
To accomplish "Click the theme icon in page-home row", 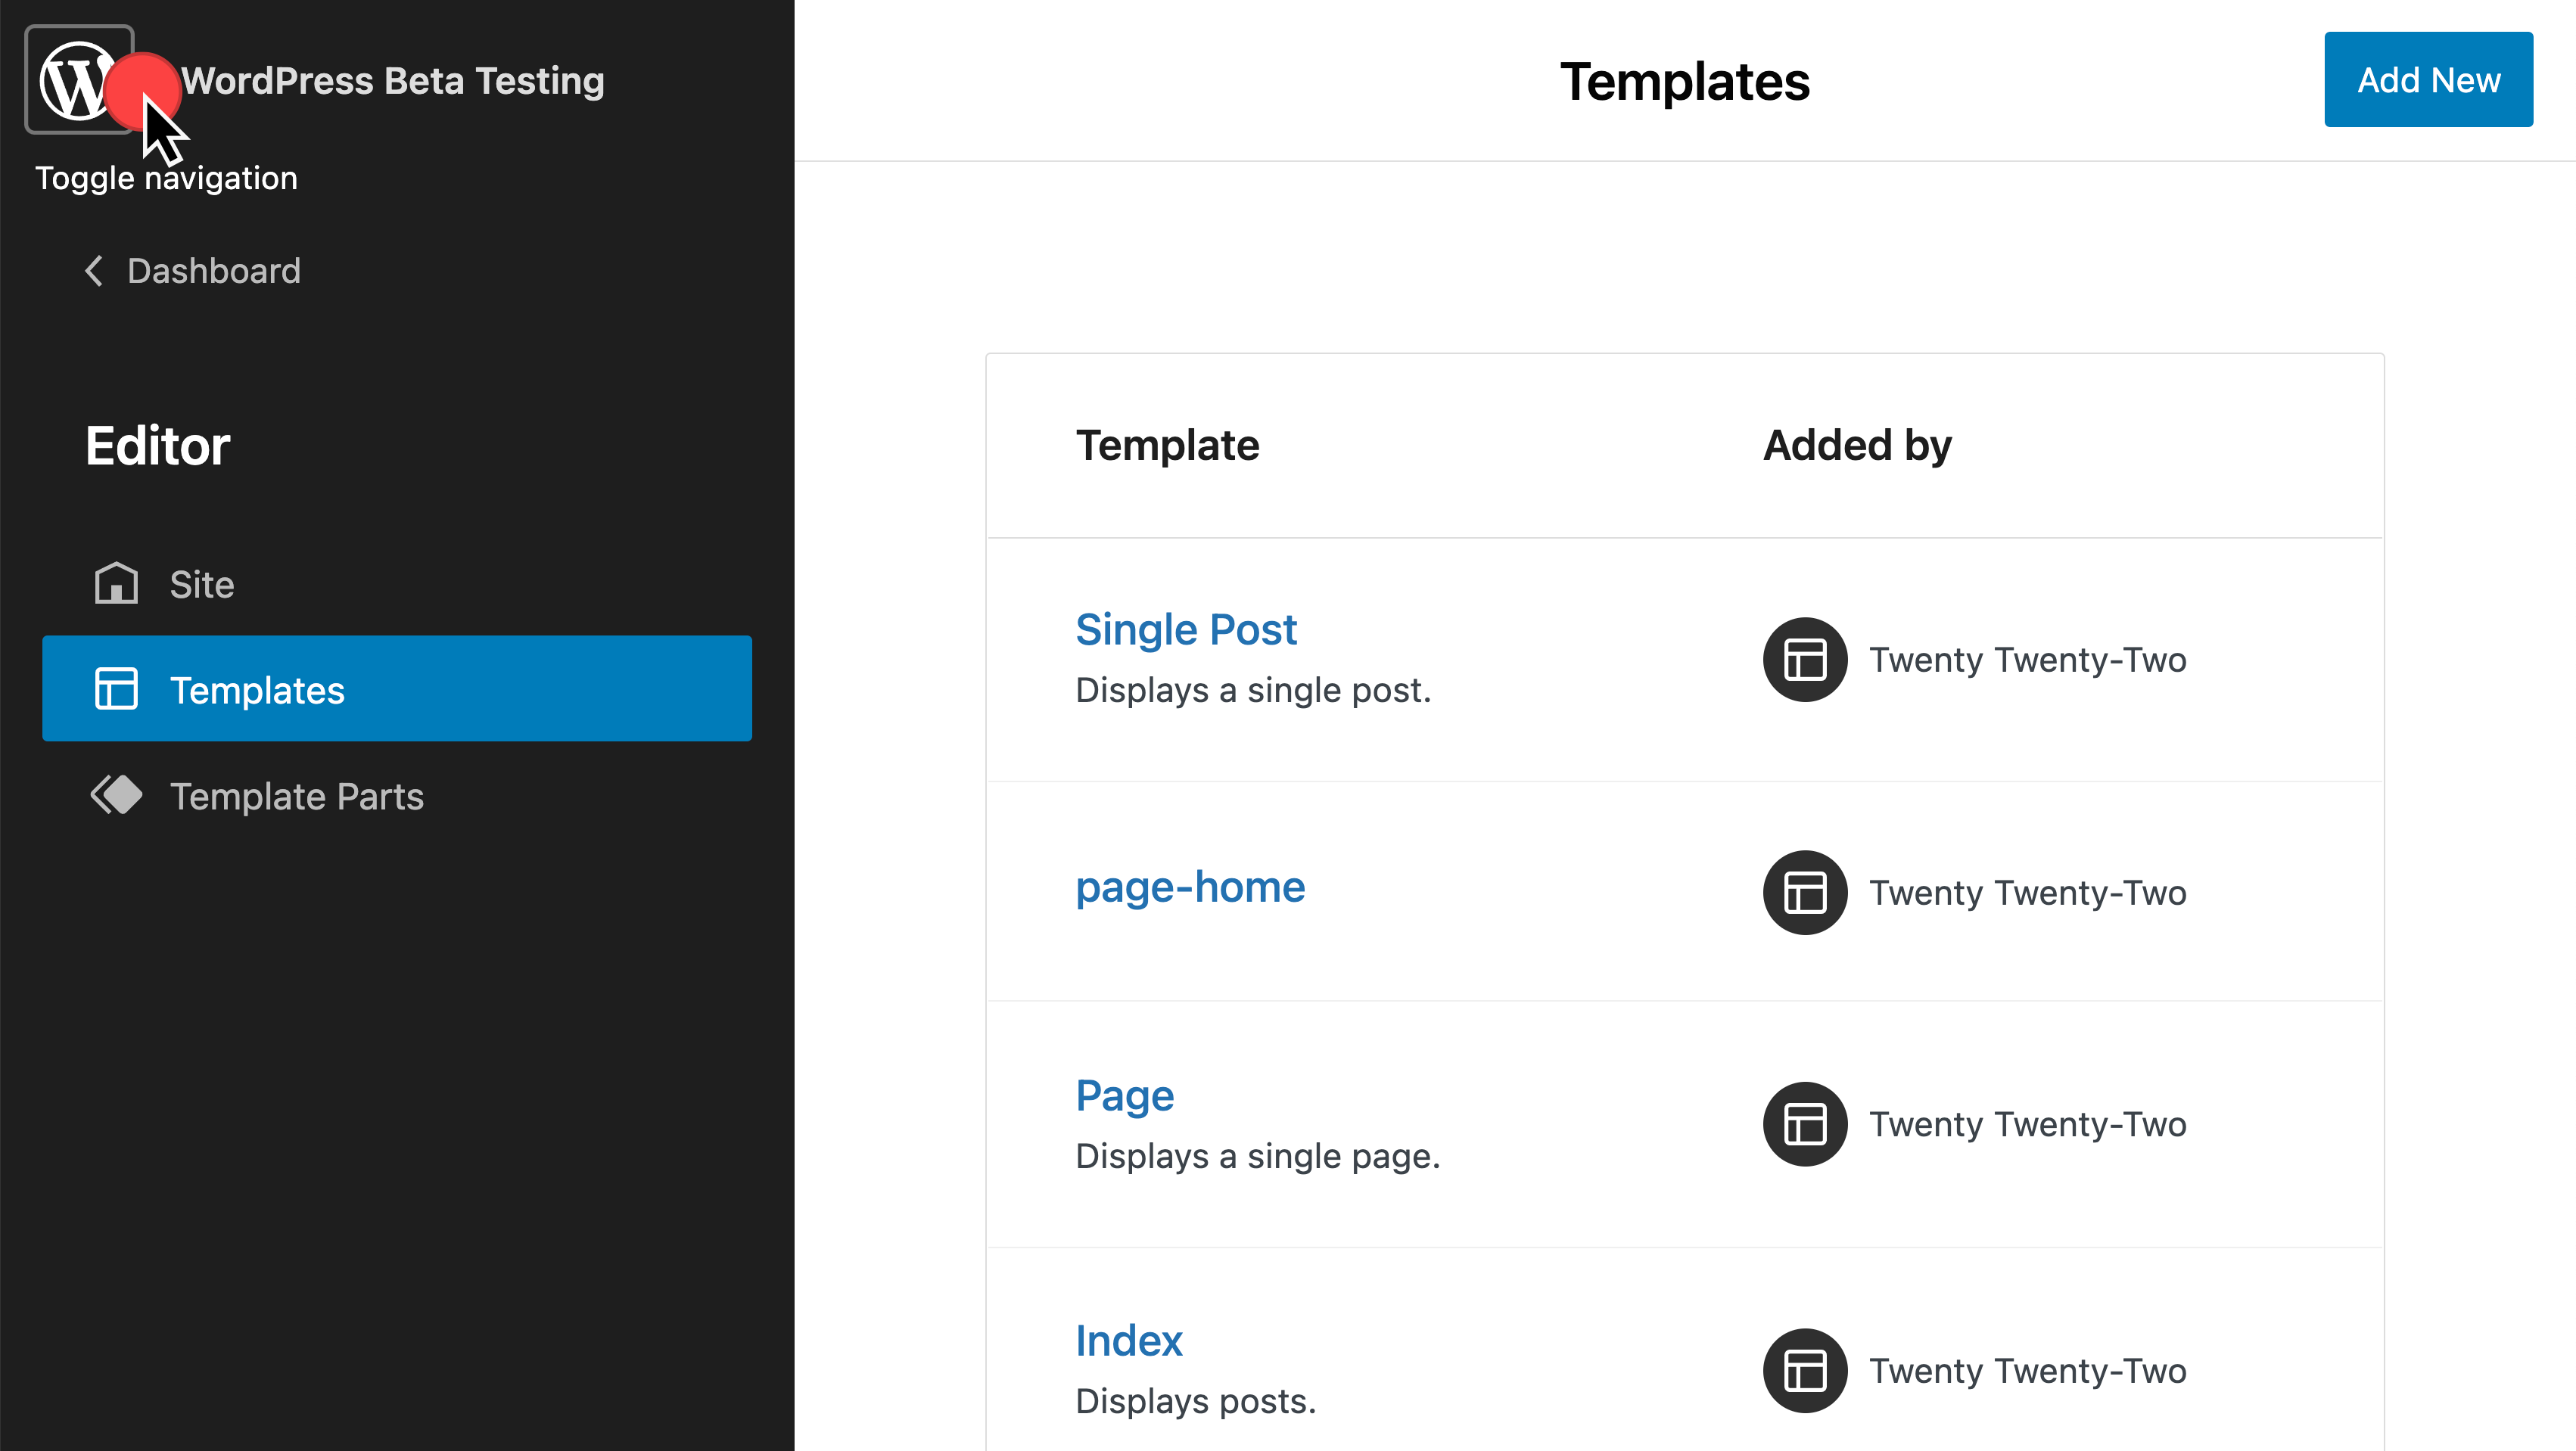I will 1804,893.
